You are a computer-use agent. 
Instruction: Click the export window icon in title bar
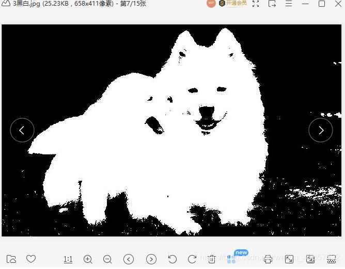coord(272,4)
